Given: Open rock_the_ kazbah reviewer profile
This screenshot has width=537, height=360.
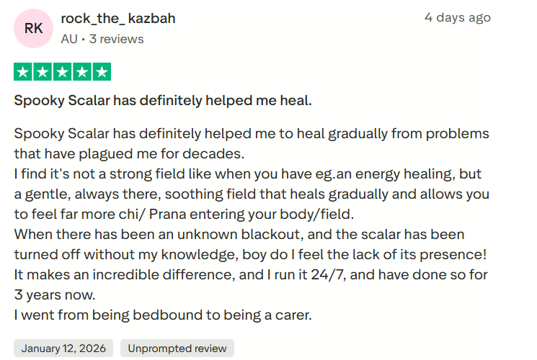Looking at the screenshot, I should tap(118, 18).
